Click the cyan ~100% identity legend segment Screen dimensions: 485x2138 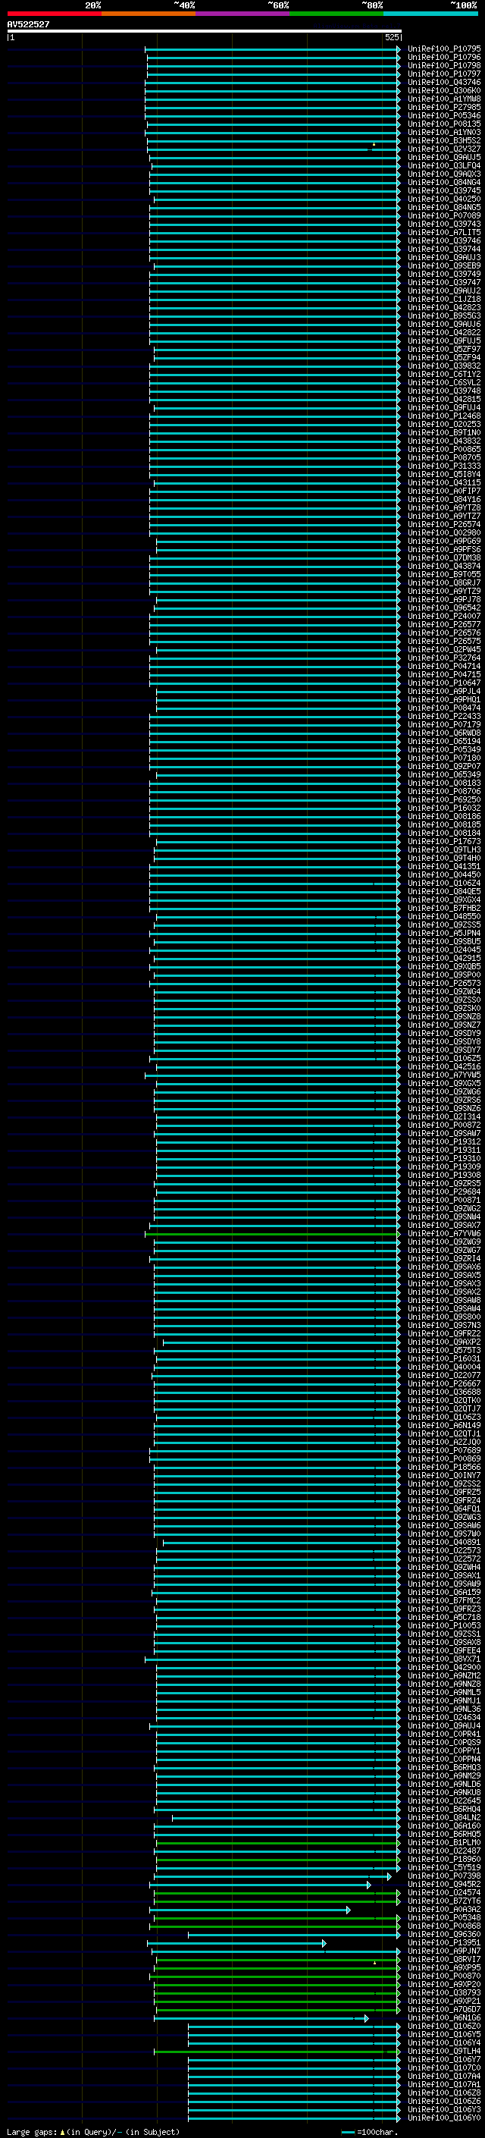[430, 14]
